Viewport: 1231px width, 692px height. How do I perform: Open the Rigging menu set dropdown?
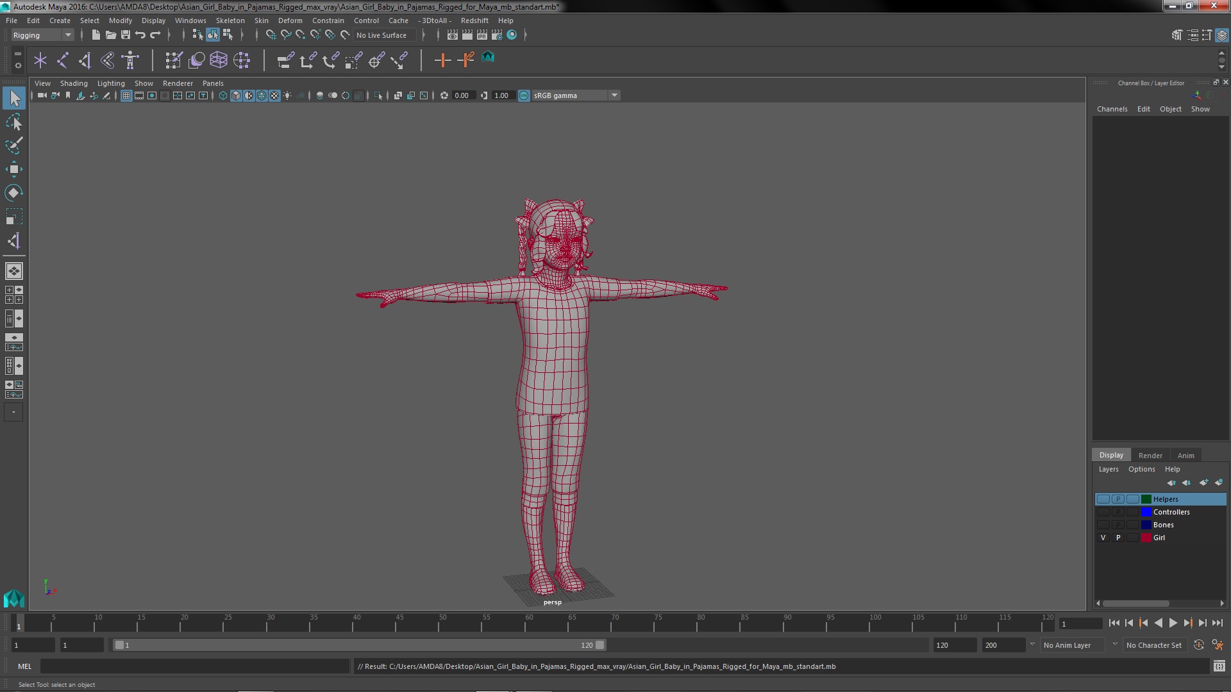[x=42, y=35]
